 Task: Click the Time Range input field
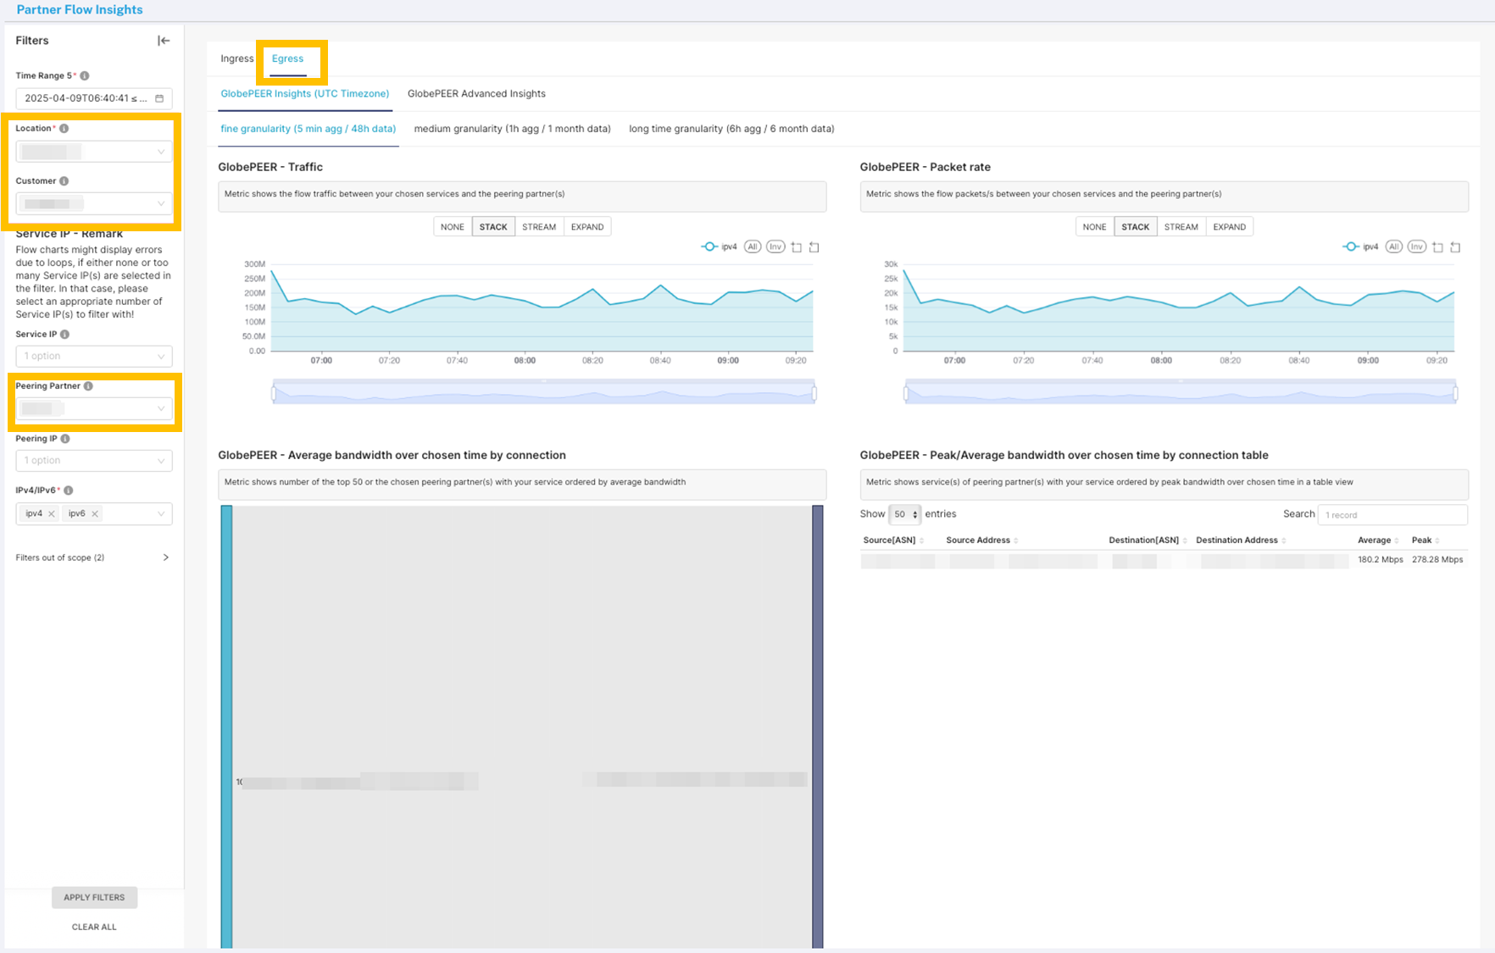94,98
